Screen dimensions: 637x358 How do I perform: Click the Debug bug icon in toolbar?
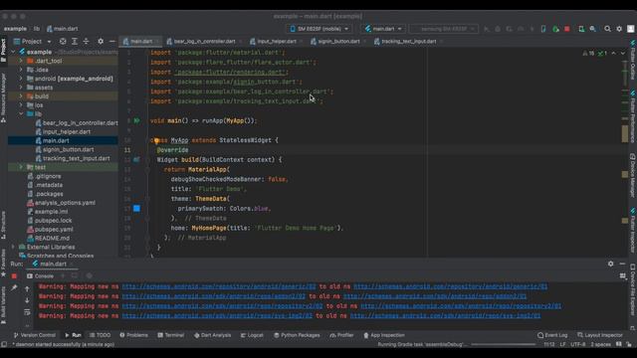click(x=498, y=29)
